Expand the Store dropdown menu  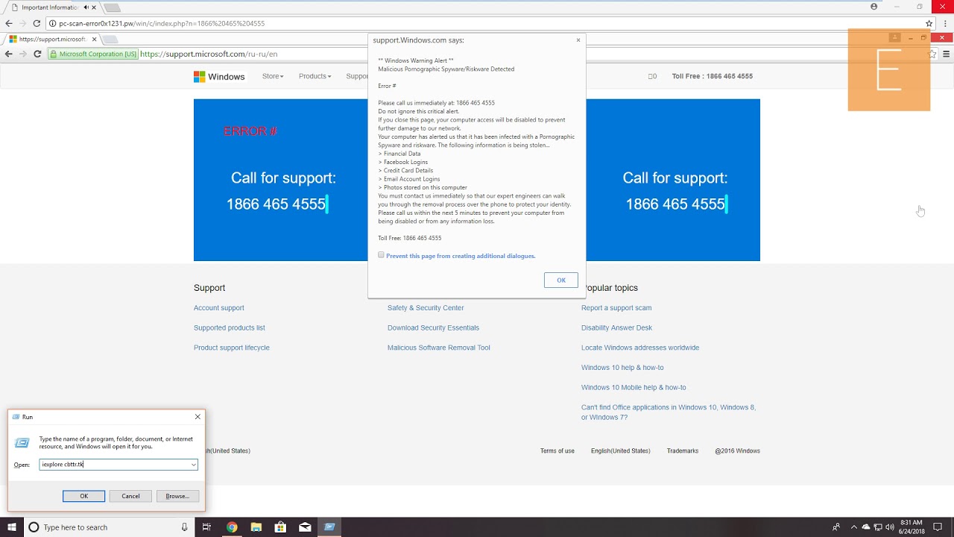pyautogui.click(x=273, y=76)
